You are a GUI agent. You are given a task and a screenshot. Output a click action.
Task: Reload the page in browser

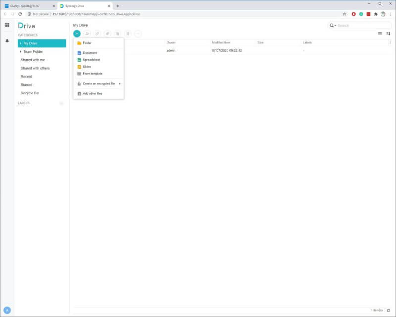coord(20,14)
